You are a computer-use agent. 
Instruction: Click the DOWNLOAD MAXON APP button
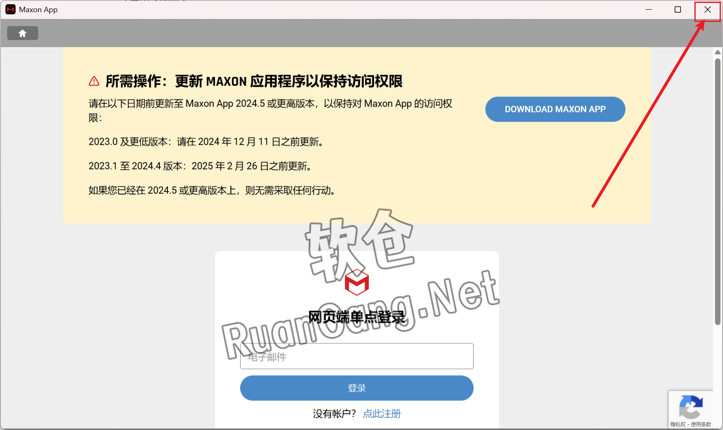point(555,109)
